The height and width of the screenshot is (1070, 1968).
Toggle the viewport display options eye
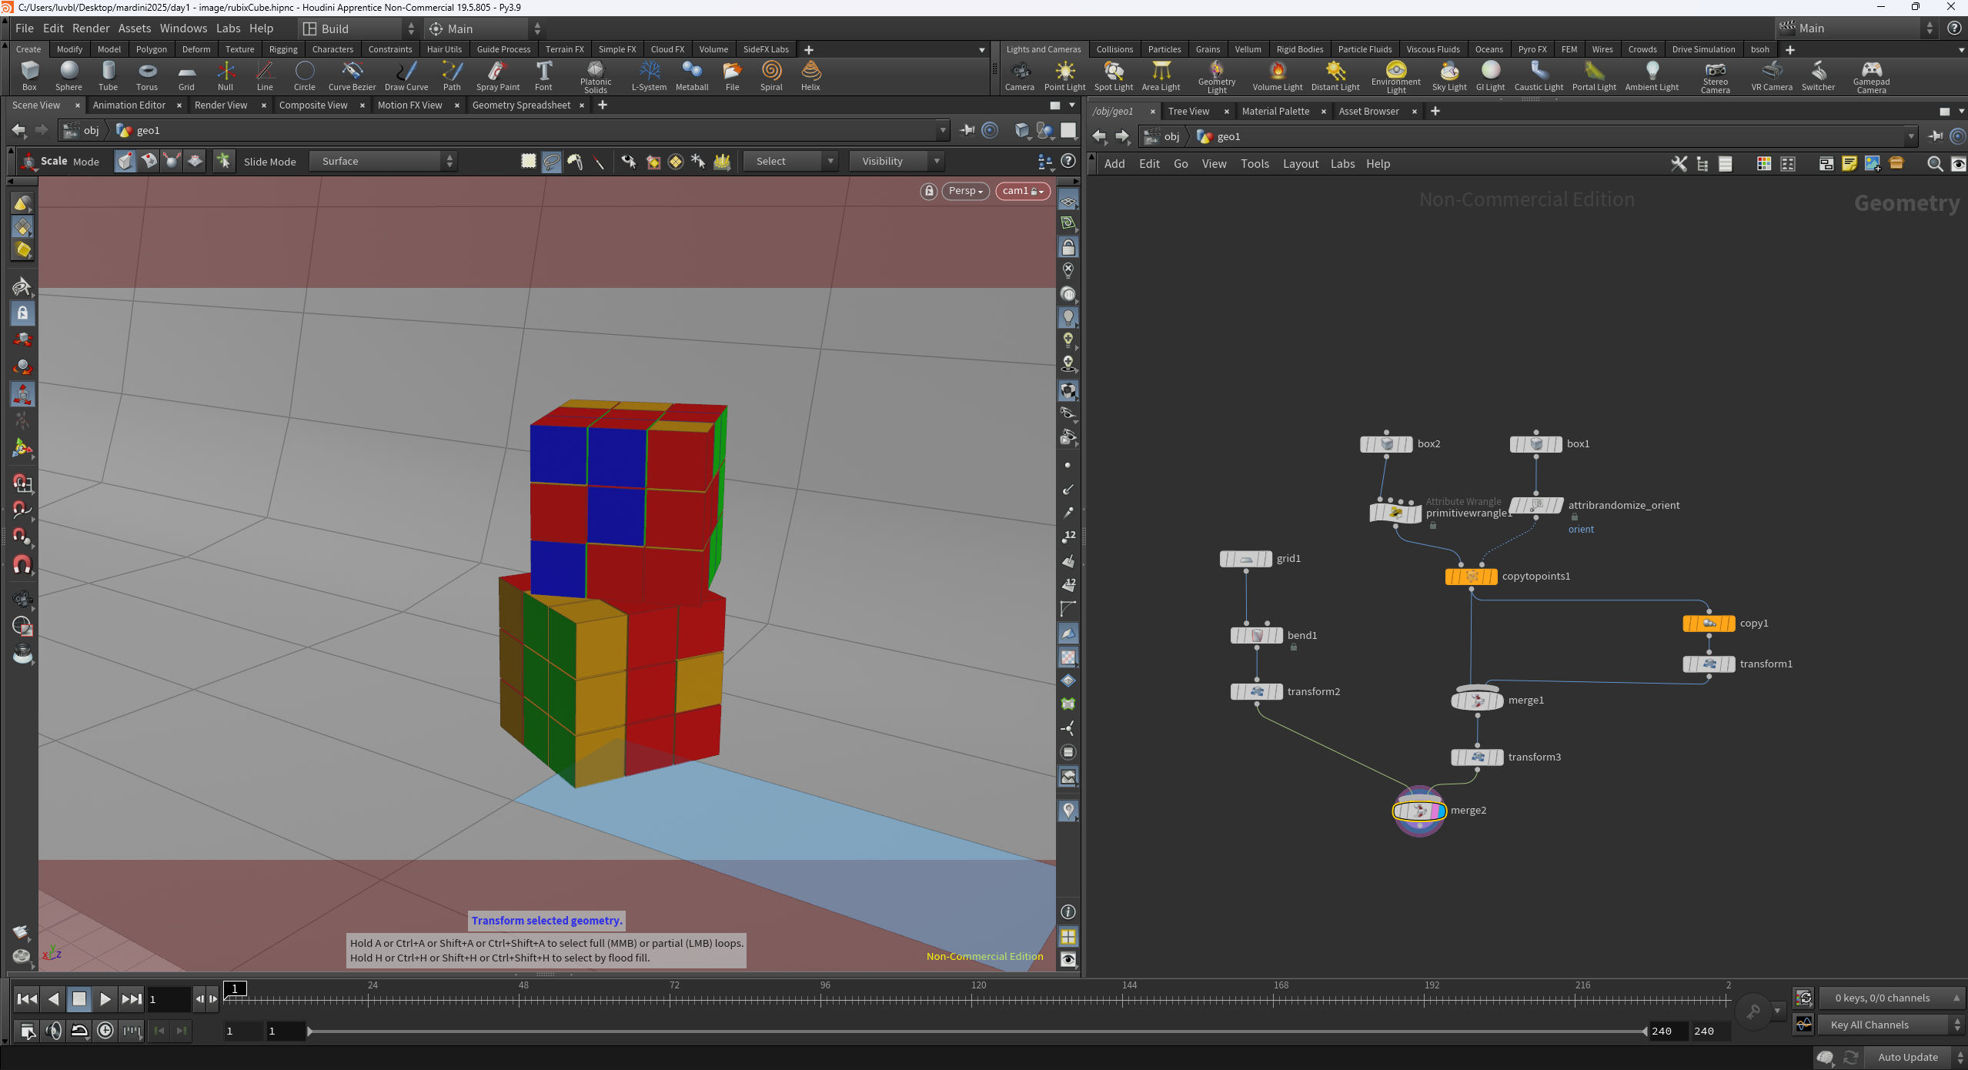pos(1068,960)
